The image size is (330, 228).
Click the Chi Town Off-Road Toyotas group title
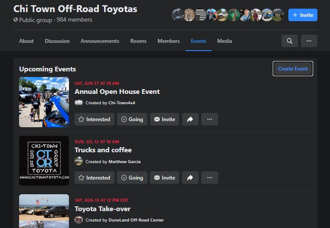(x=75, y=9)
